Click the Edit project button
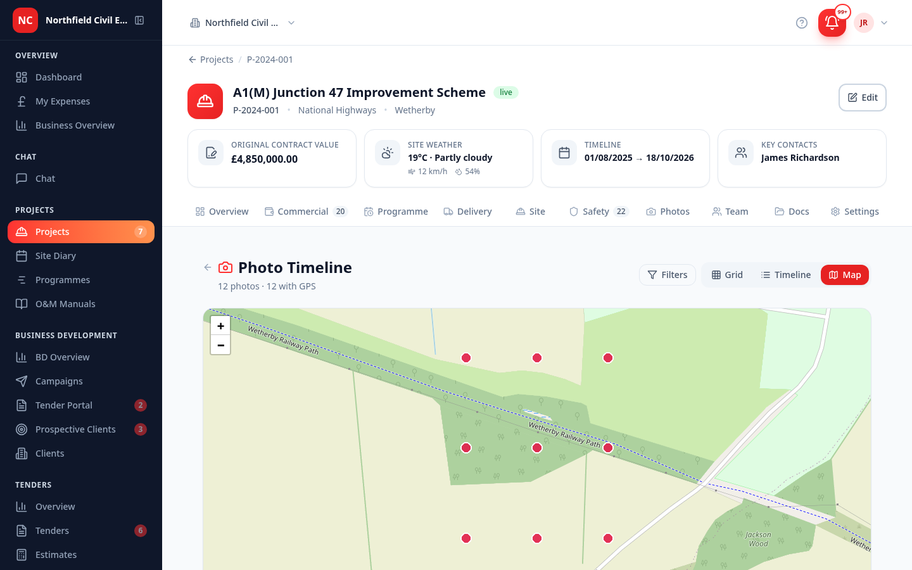The width and height of the screenshot is (912, 570). pyautogui.click(x=863, y=98)
